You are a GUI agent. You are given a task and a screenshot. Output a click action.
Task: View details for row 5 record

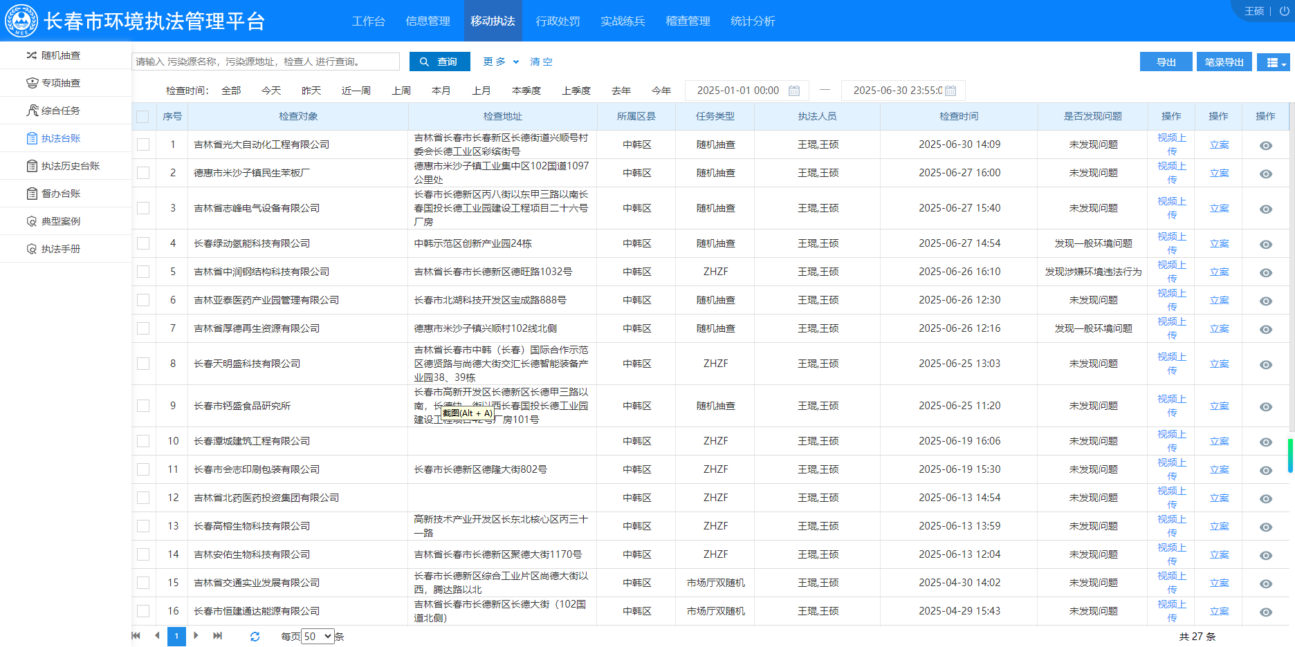pyautogui.click(x=1265, y=272)
